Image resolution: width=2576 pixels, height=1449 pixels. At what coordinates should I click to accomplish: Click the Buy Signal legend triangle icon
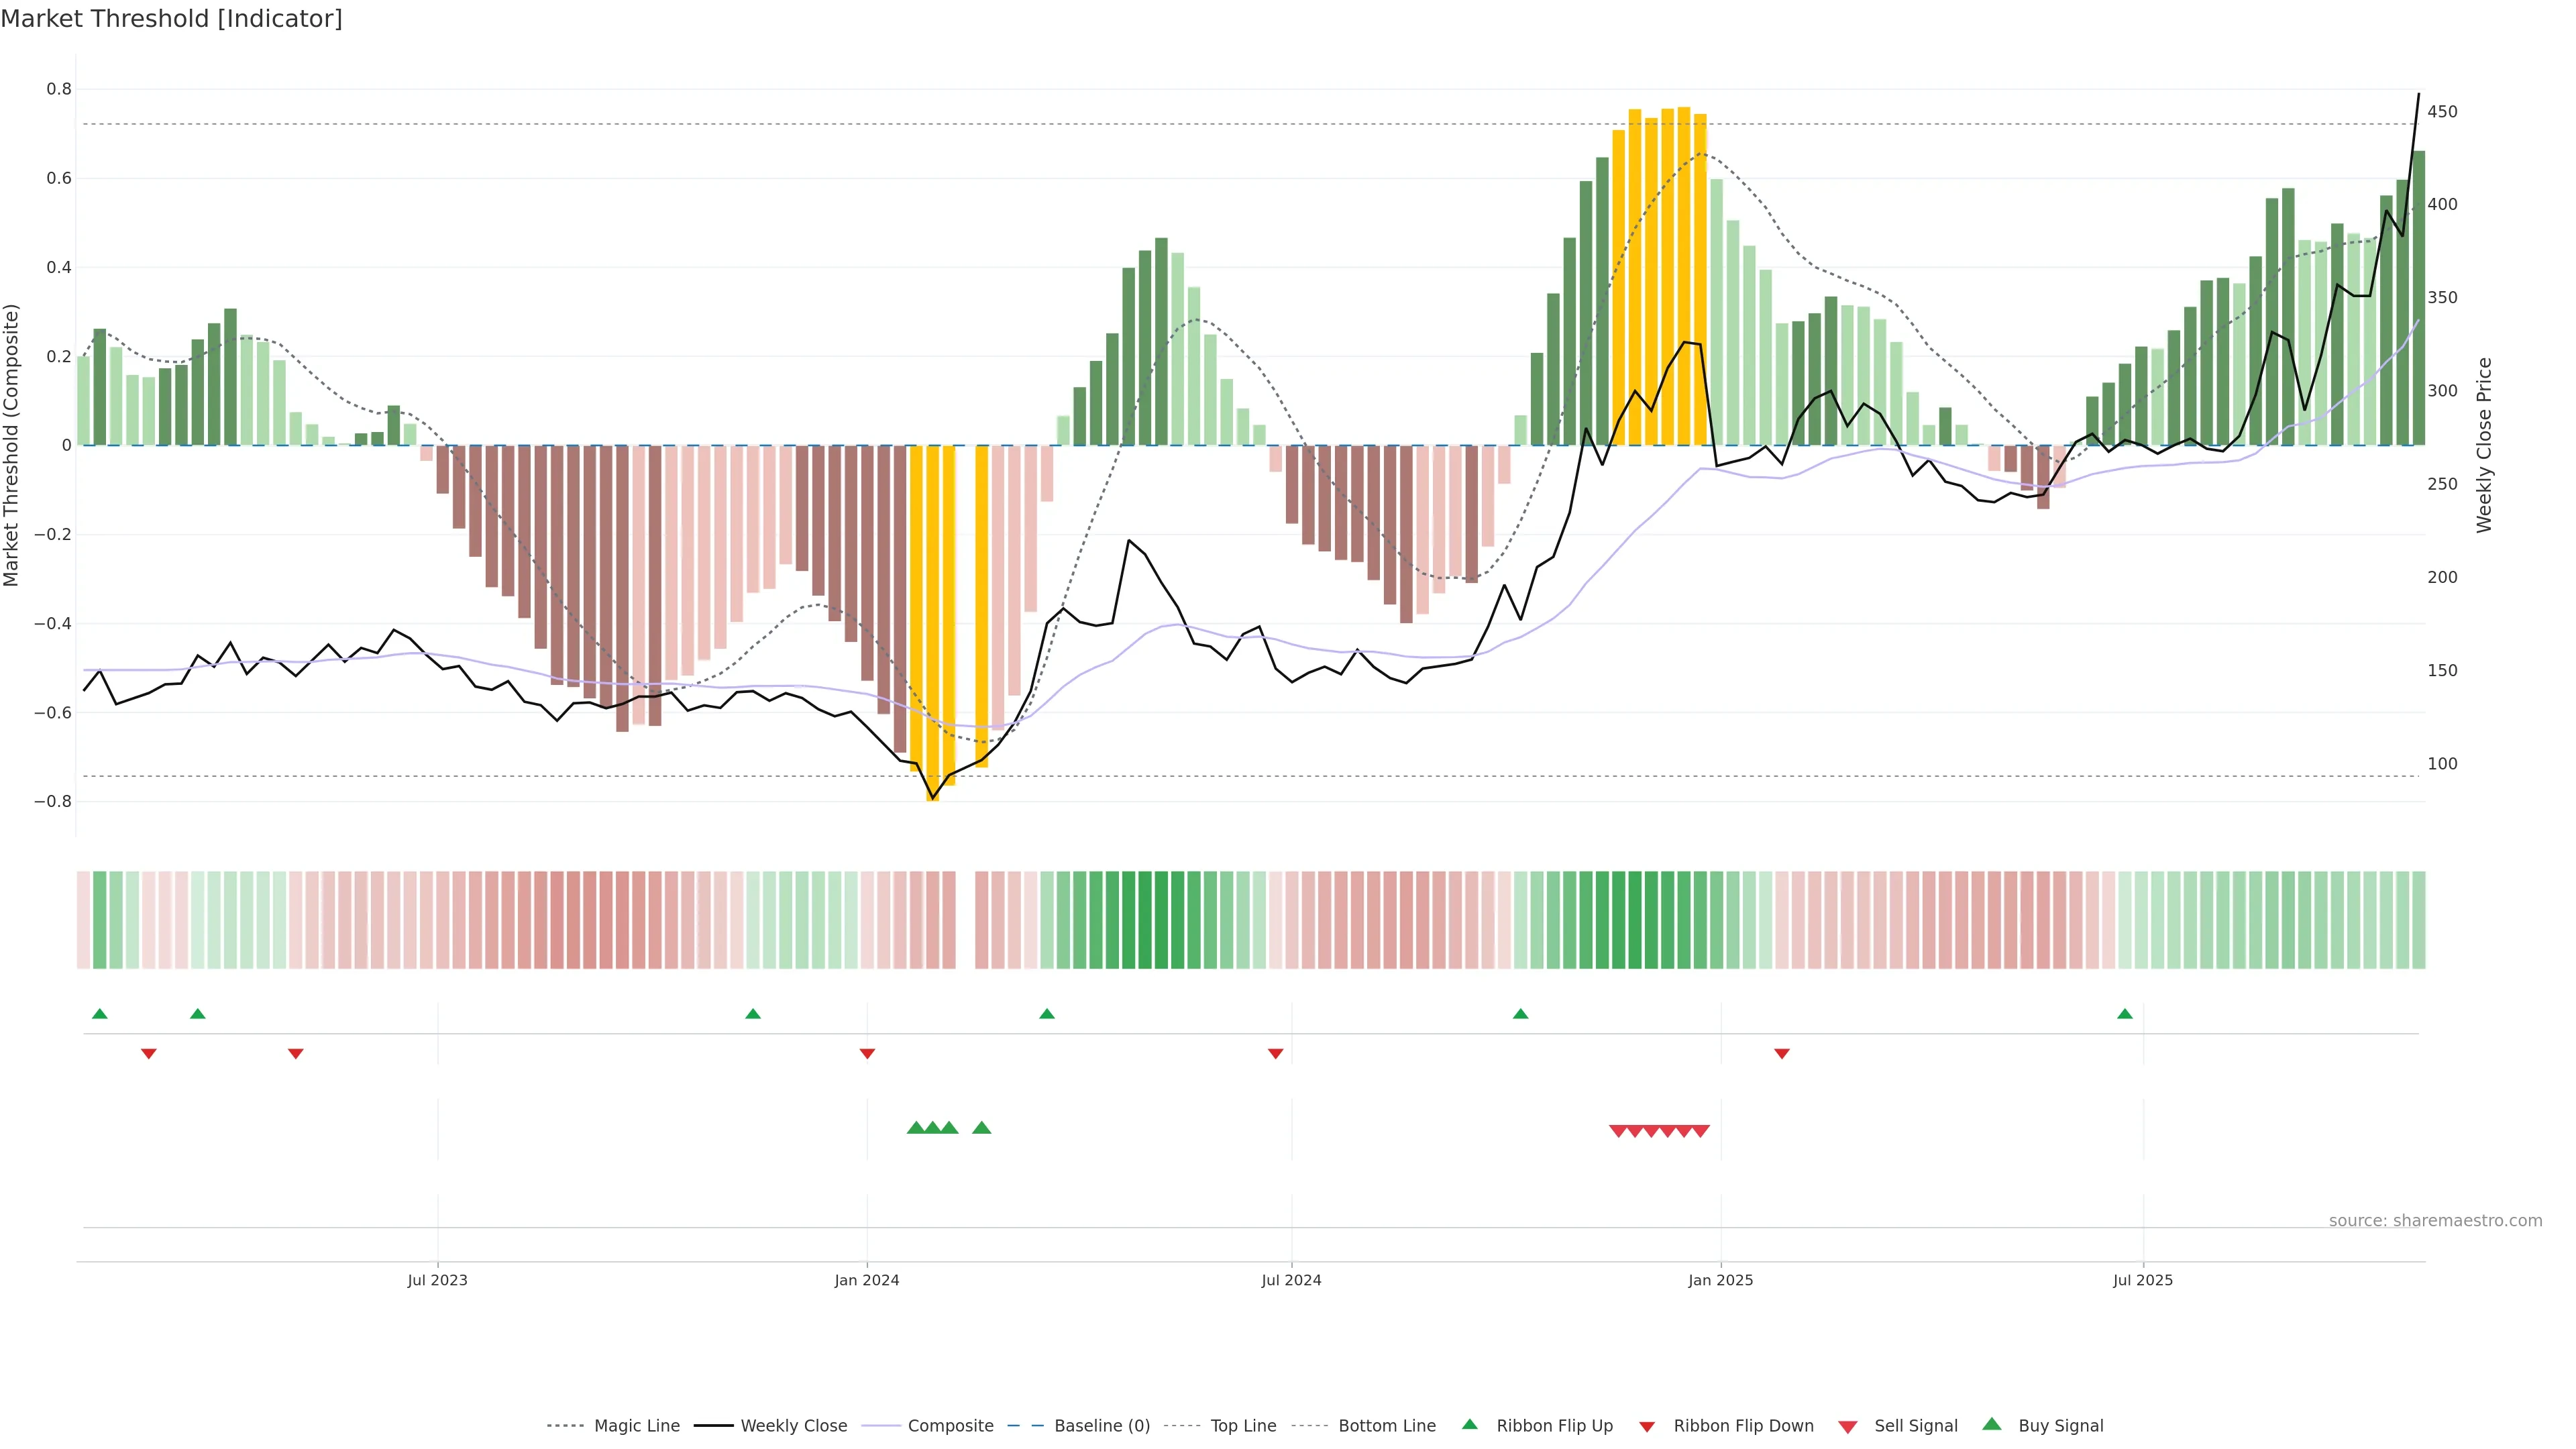point(1992,1424)
